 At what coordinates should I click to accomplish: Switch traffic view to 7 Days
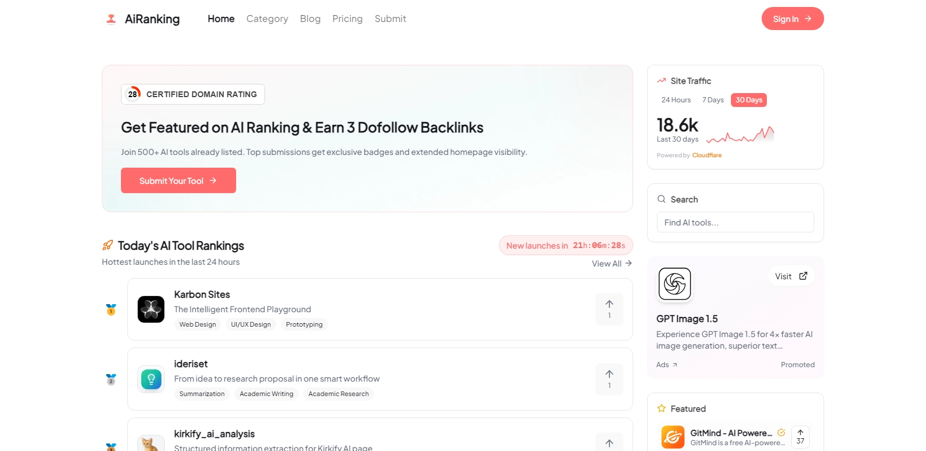click(712, 100)
